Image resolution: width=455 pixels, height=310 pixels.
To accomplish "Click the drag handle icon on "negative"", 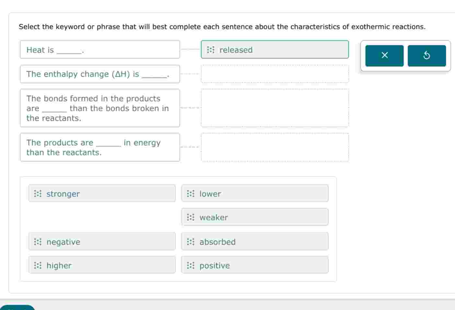I will [38, 242].
